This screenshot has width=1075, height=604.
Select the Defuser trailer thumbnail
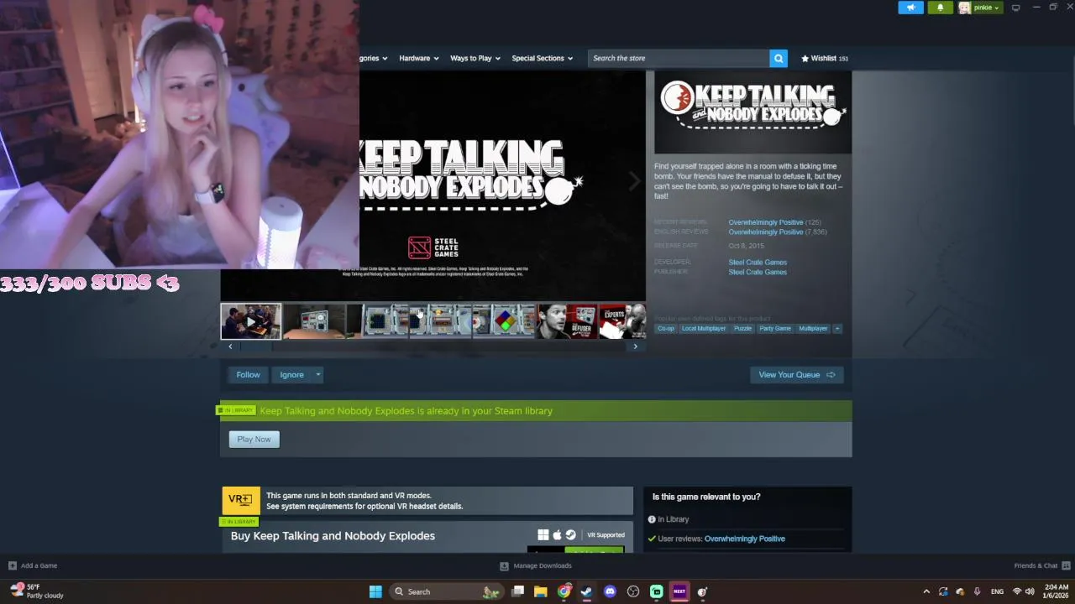(x=567, y=321)
